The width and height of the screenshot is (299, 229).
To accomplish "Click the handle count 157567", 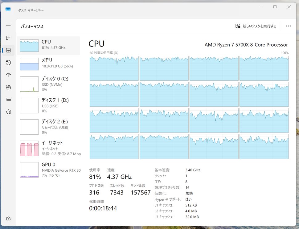I will coord(141,193).
